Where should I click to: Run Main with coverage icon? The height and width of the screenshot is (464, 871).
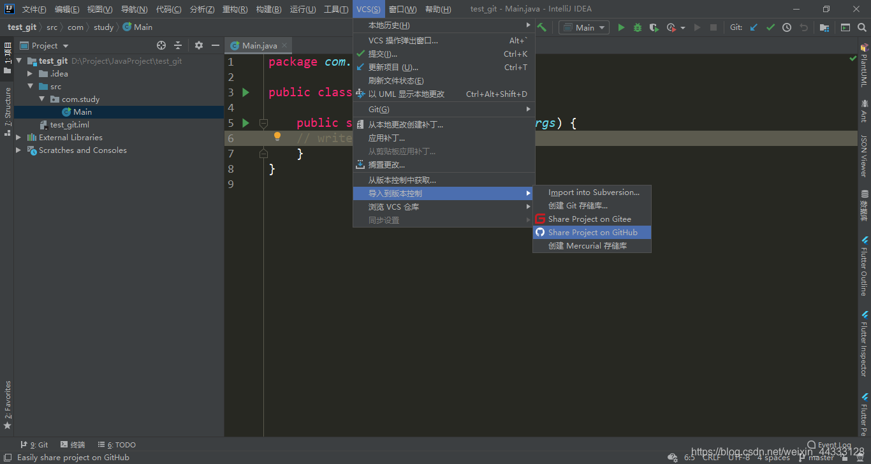point(654,27)
